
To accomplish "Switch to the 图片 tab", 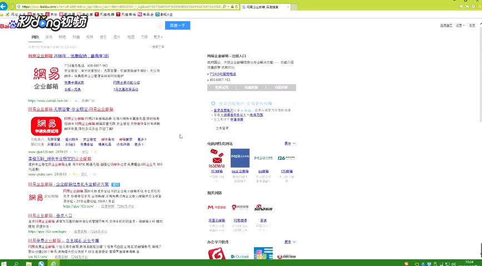I will [117, 37].
